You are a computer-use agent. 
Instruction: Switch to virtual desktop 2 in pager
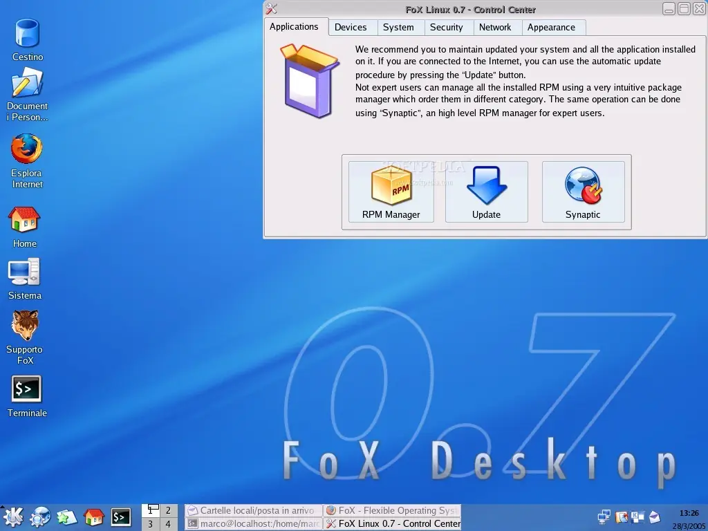[x=168, y=511]
